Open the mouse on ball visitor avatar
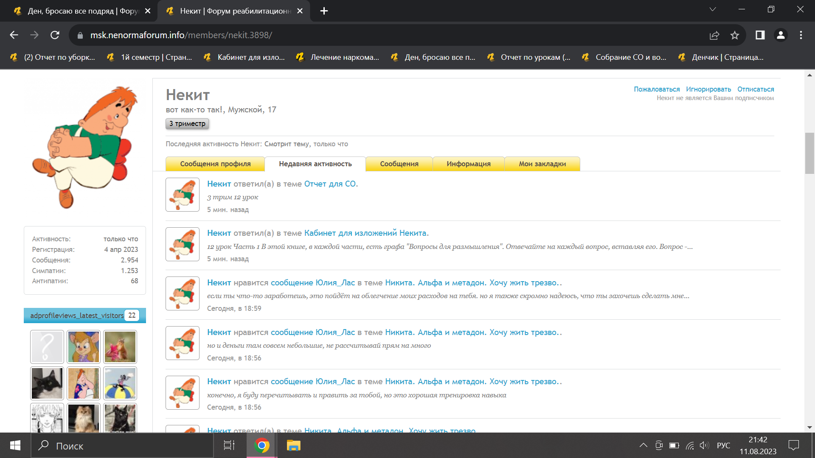 [120, 383]
